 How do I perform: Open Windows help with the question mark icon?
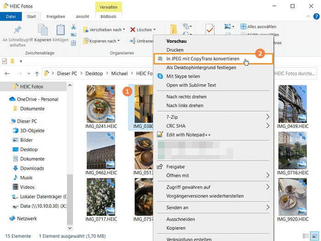click(316, 16)
